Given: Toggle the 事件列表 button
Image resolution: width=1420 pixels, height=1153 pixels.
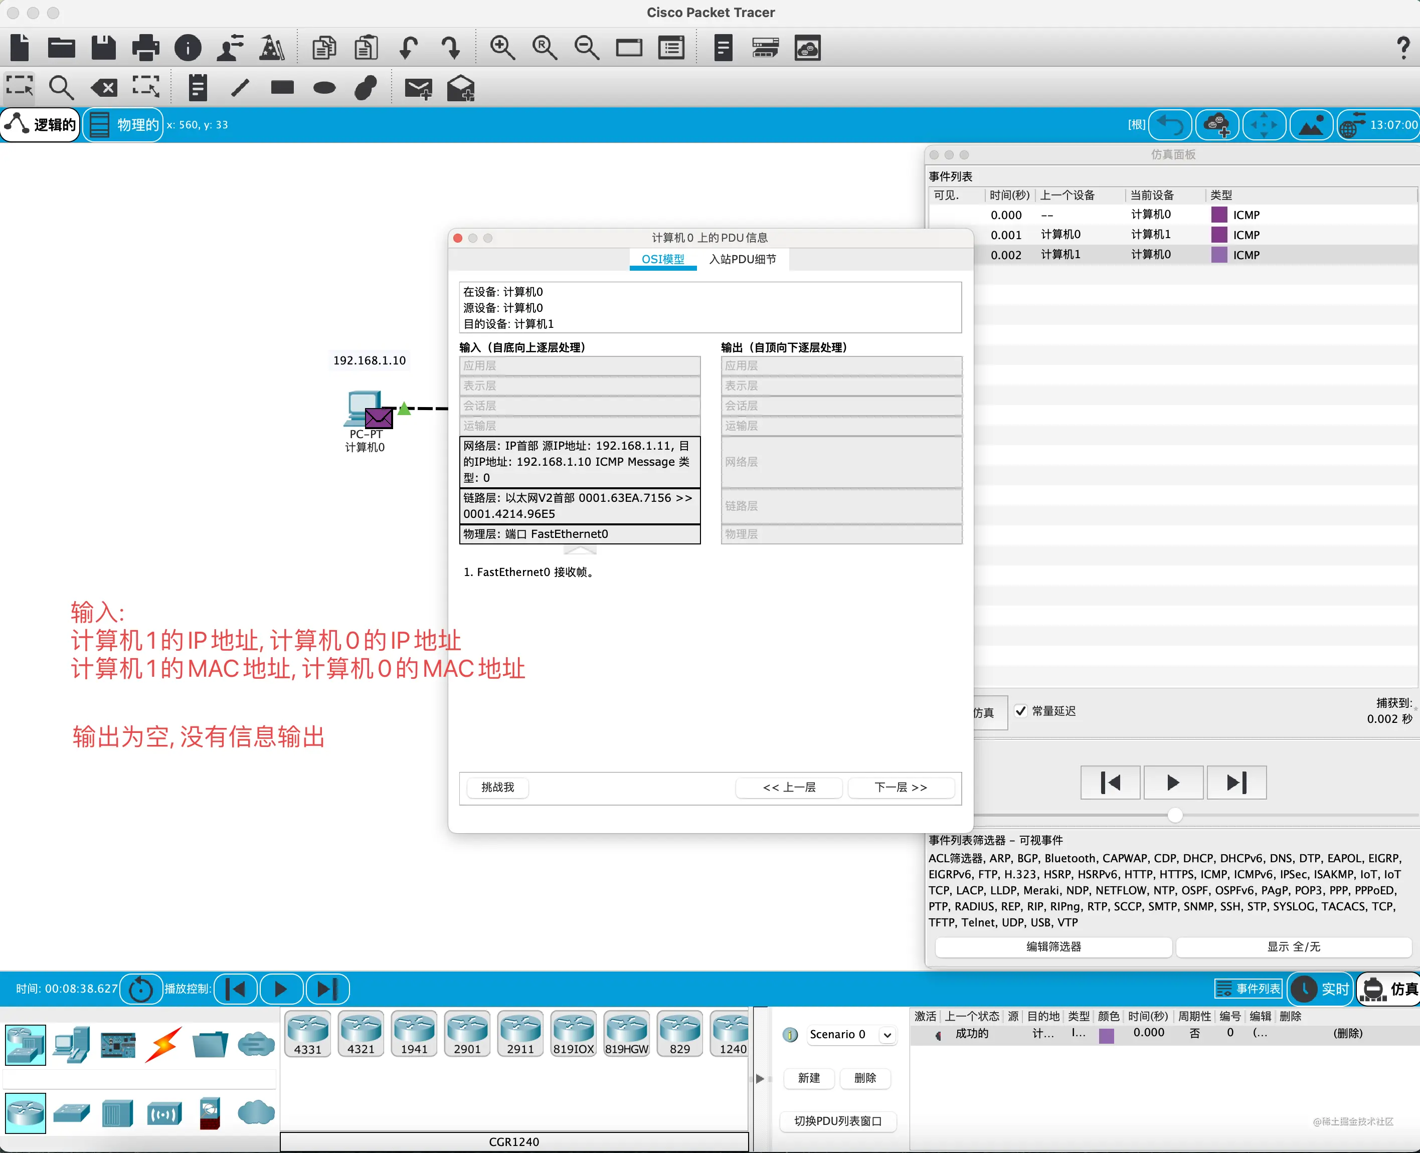Looking at the screenshot, I should 1248,989.
